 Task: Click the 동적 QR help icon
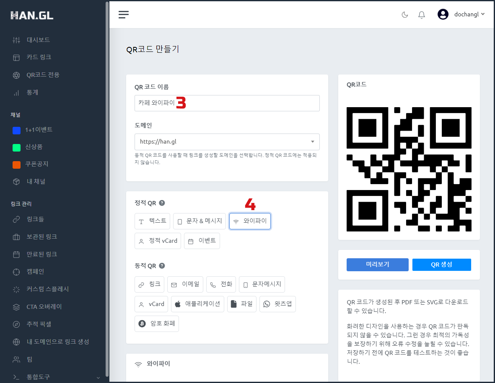coord(162,266)
